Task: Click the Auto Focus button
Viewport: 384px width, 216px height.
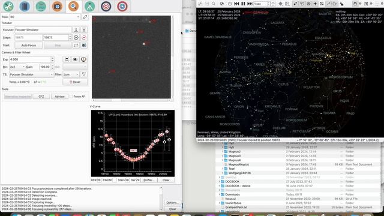Action: tap(29, 46)
